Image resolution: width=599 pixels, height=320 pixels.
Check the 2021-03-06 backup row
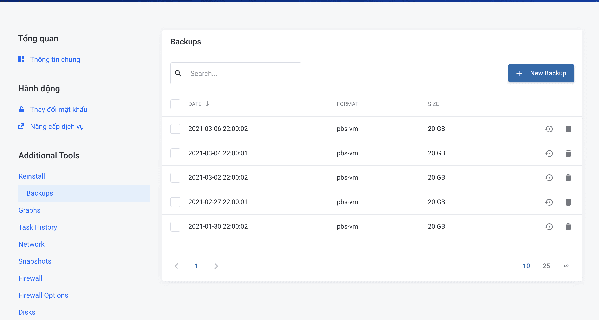(x=175, y=129)
